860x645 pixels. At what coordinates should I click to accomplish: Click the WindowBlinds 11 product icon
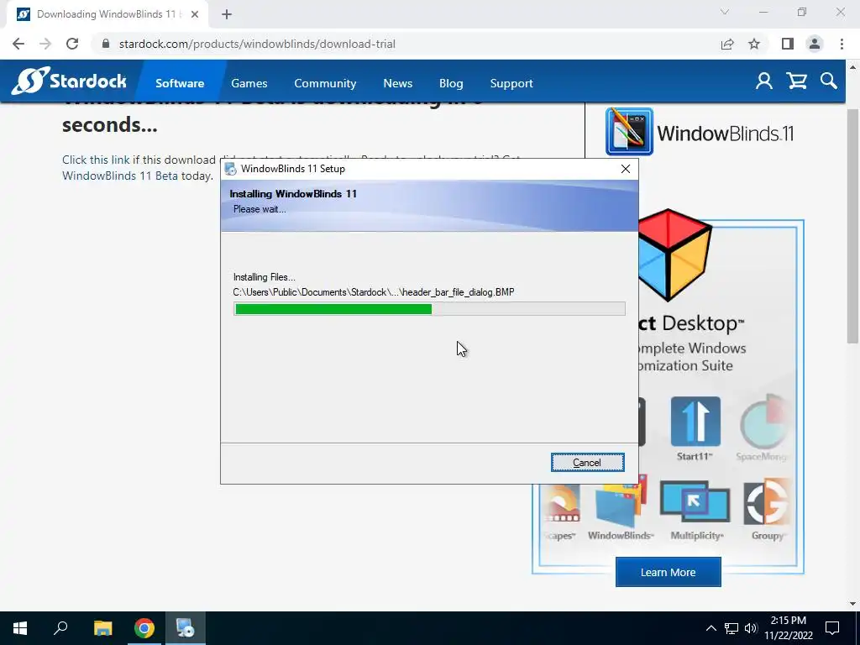pos(629,132)
